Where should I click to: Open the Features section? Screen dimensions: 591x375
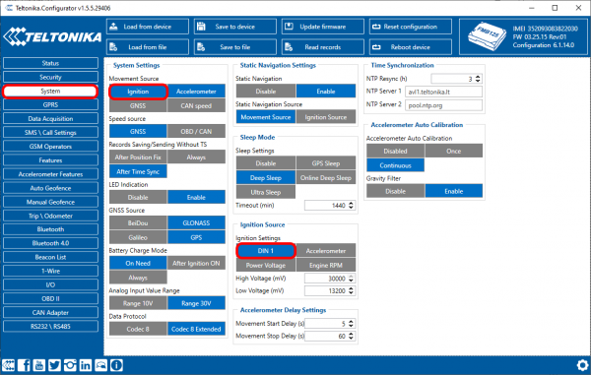tap(50, 160)
